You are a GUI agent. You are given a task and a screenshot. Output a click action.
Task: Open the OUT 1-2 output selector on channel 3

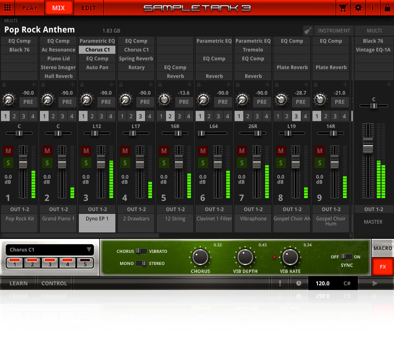[97, 209]
